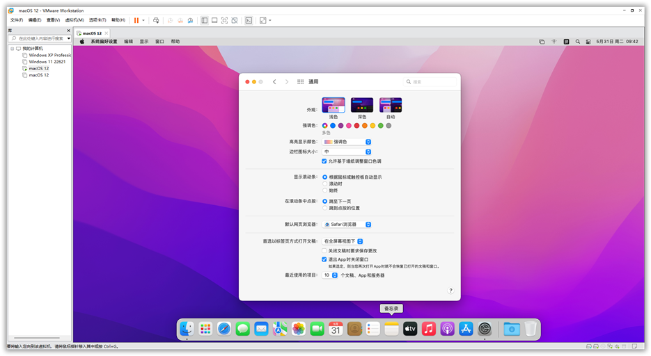This screenshot has width=651, height=356.
Task: Open default web browser Safari dropdown
Action: [x=347, y=224]
